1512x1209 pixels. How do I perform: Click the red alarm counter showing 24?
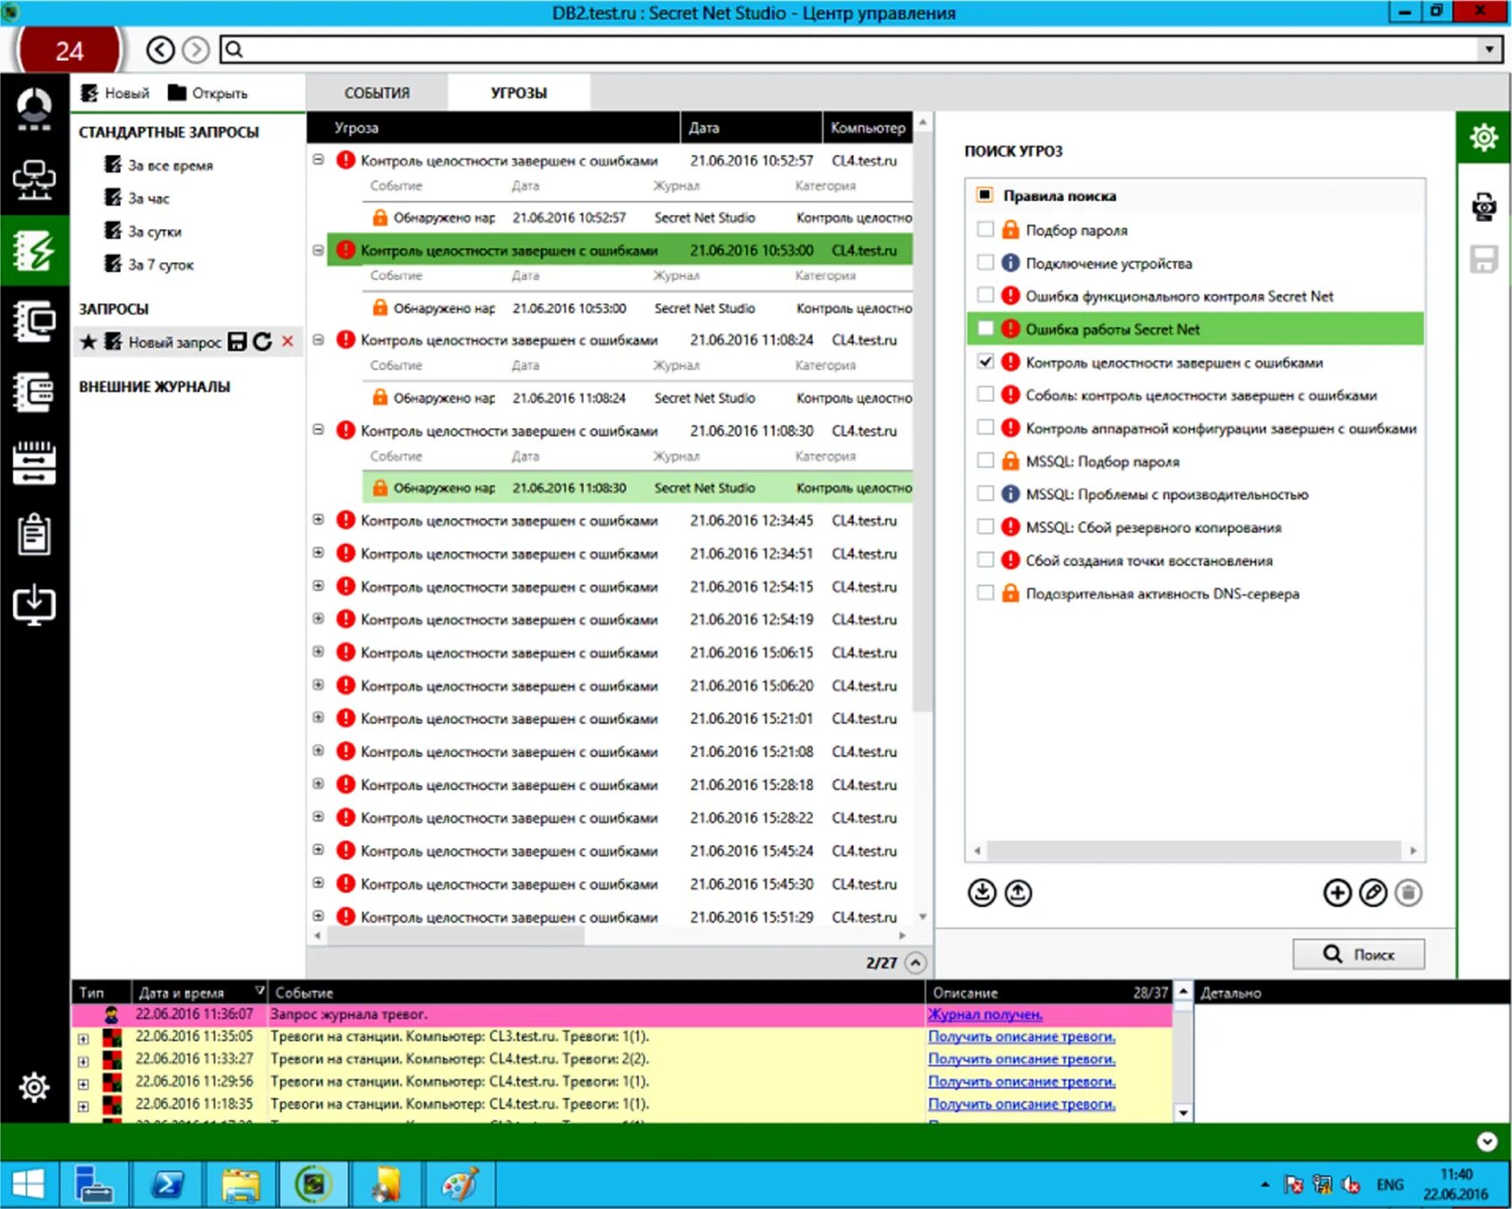point(69,50)
